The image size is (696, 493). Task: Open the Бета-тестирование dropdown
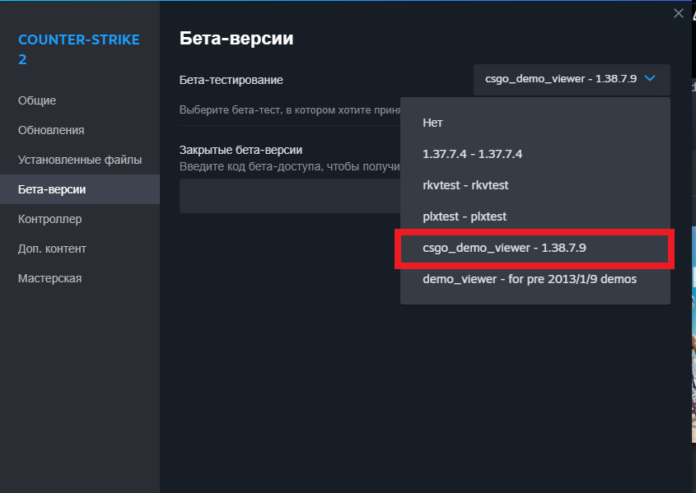pyautogui.click(x=572, y=80)
